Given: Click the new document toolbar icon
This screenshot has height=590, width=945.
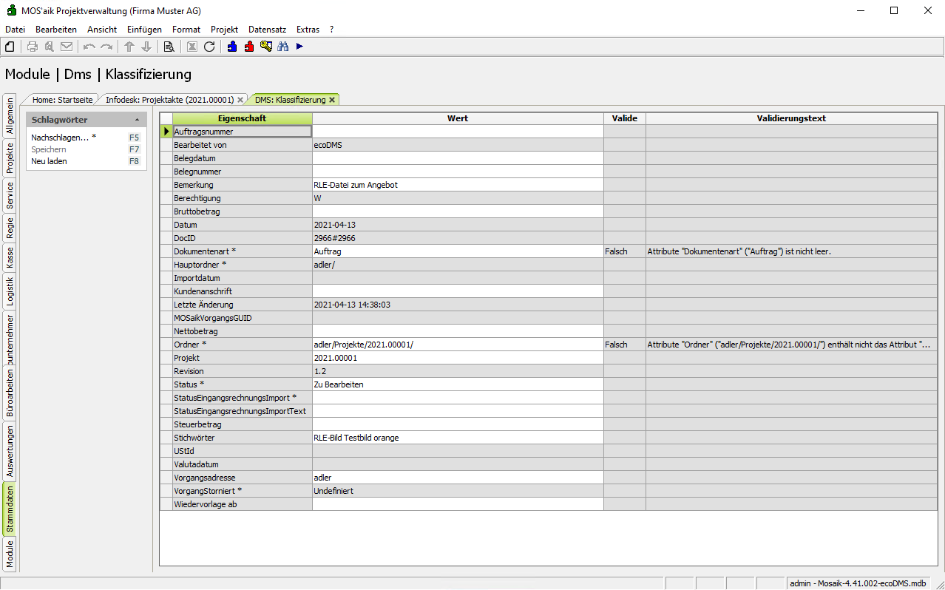Looking at the screenshot, I should [10, 47].
